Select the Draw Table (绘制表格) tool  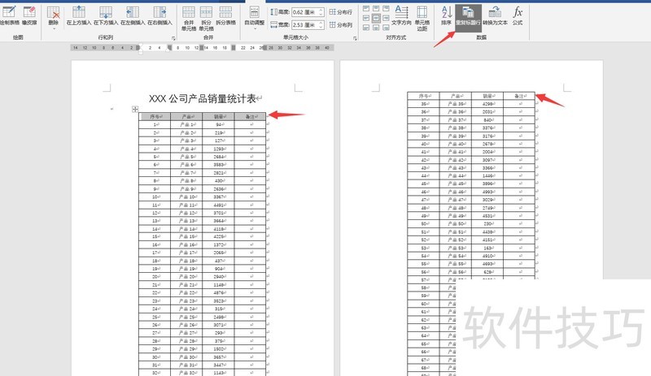click(x=9, y=15)
